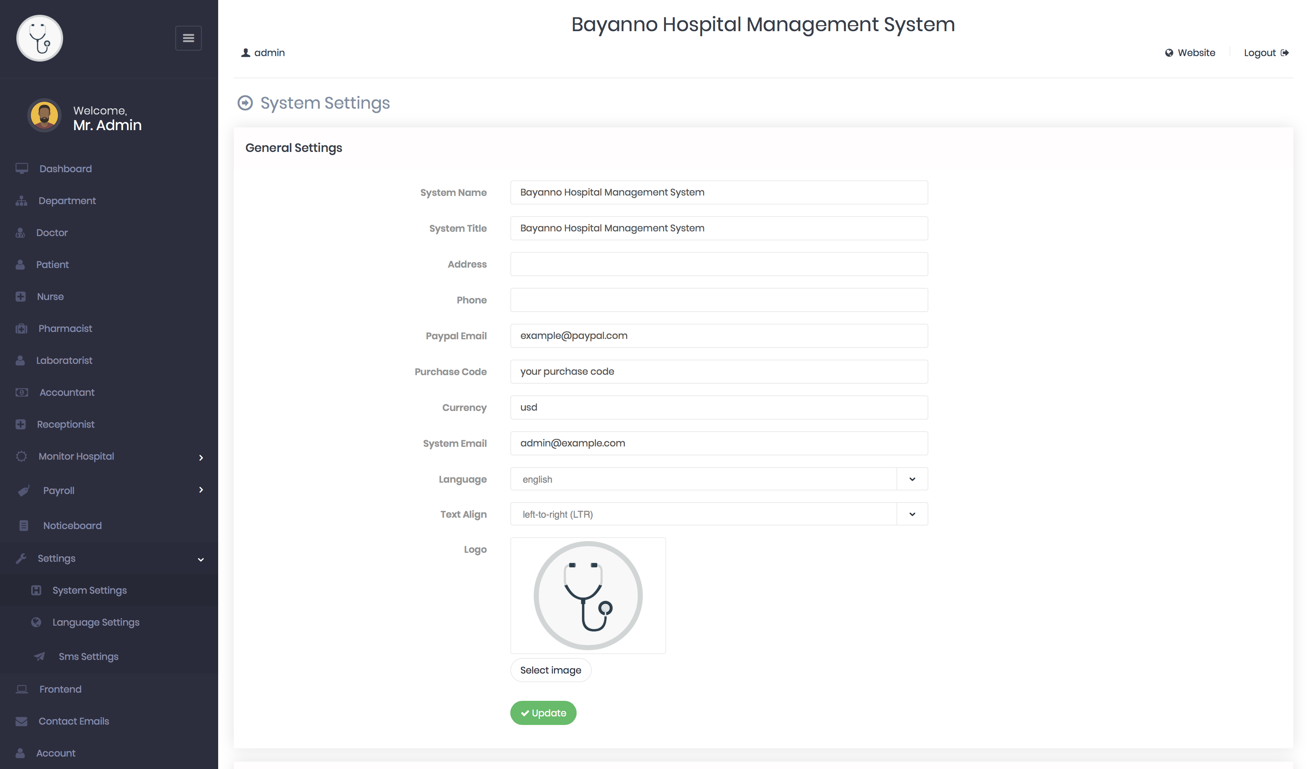Expand the Monitor Hospital menu
This screenshot has width=1309, height=769.
pyautogui.click(x=109, y=456)
